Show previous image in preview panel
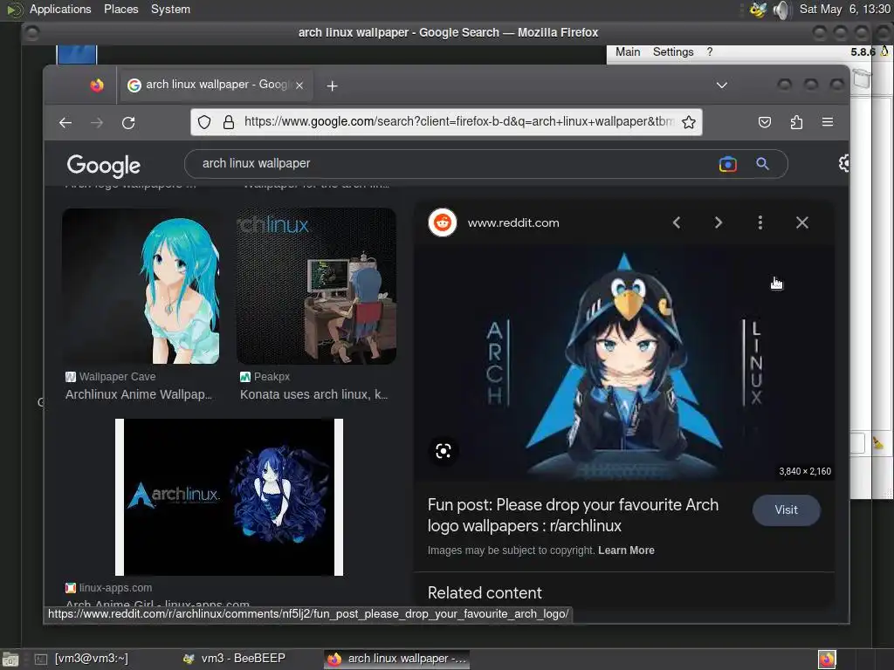Image resolution: width=894 pixels, height=670 pixels. click(x=677, y=222)
